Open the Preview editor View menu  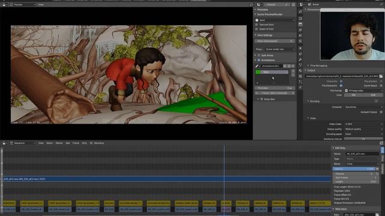41,4
